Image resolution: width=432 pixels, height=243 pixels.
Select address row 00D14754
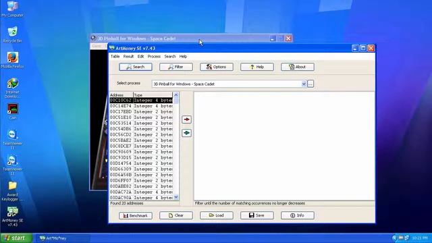click(141, 163)
